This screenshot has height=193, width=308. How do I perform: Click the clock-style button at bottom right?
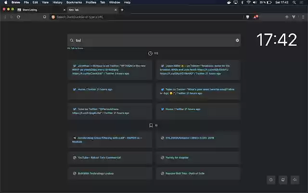pos(271,179)
